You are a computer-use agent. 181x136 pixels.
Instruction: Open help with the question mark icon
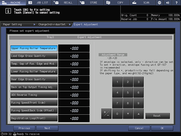tap(176, 2)
